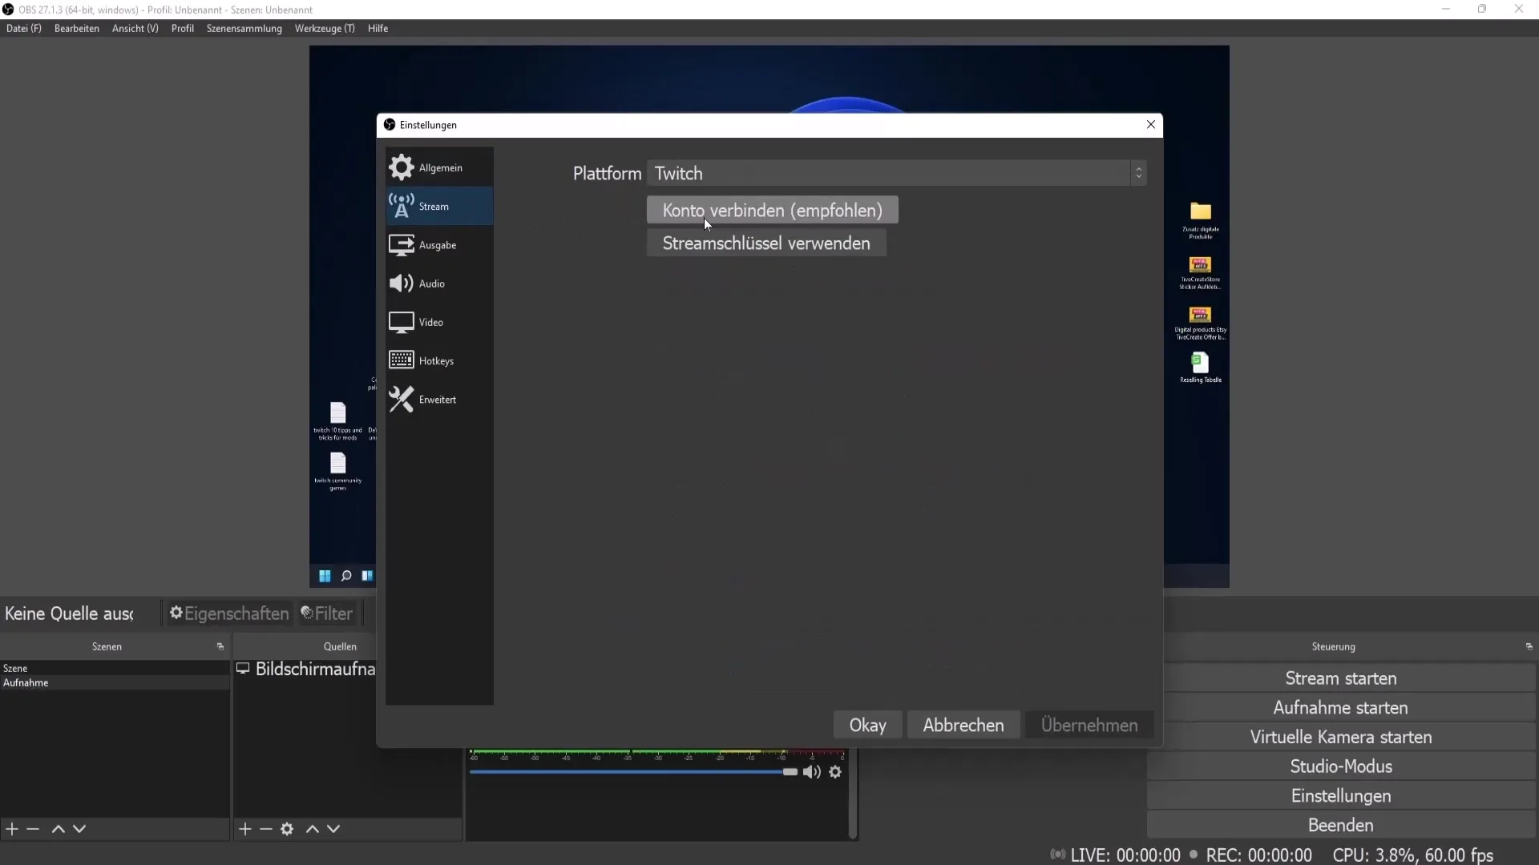Image resolution: width=1539 pixels, height=865 pixels.
Task: Click the Übernehmen button
Action: pos(1089,725)
